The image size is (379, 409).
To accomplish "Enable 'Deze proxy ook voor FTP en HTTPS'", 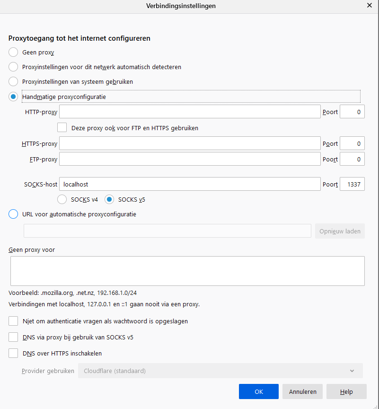I will (x=62, y=127).
